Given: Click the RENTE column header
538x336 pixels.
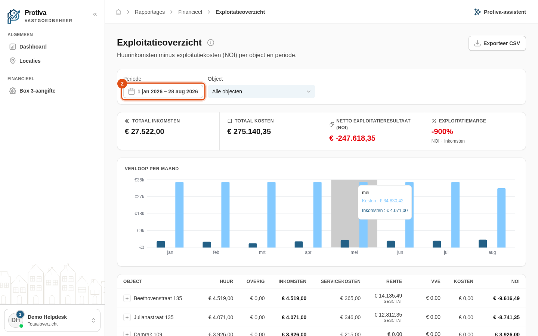Looking at the screenshot, I should [394, 281].
